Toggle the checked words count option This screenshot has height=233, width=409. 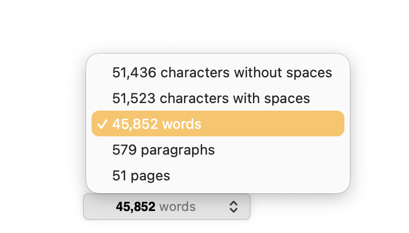tap(218, 123)
